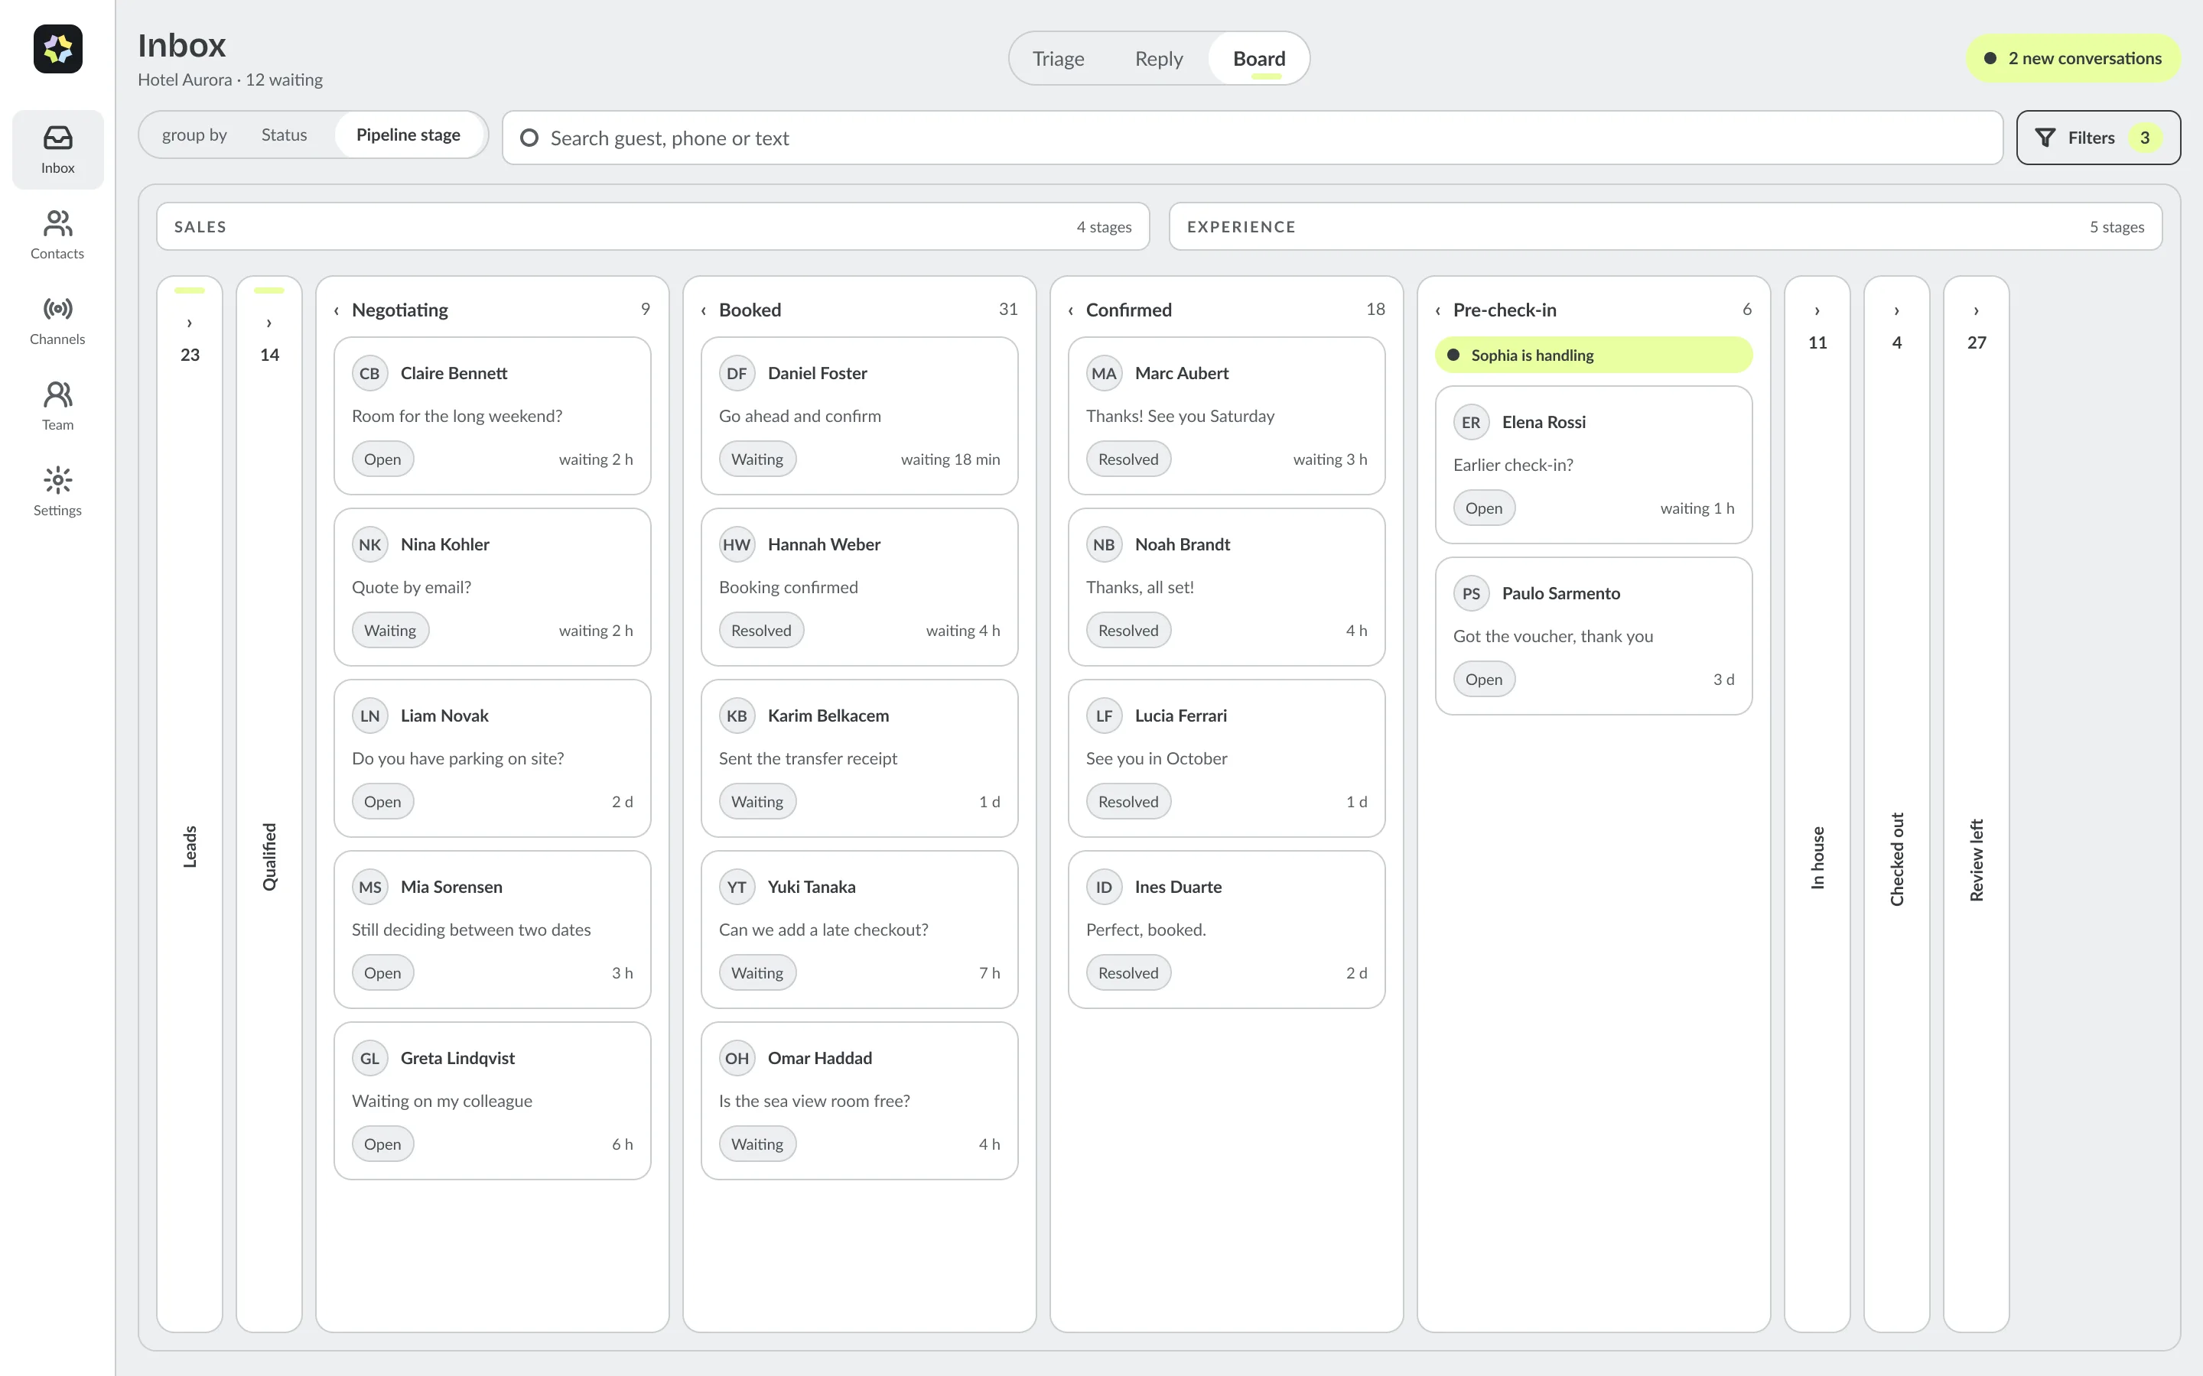Click Elena Rossi's ER avatar

pos(1471,422)
